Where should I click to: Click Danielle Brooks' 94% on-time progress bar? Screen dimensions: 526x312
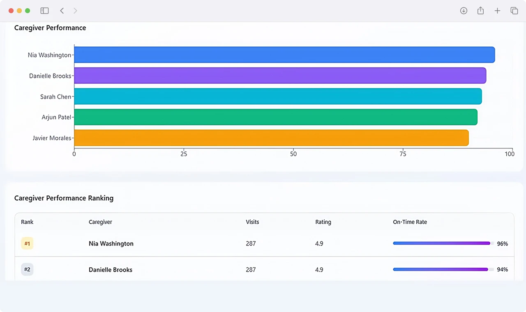click(x=443, y=270)
